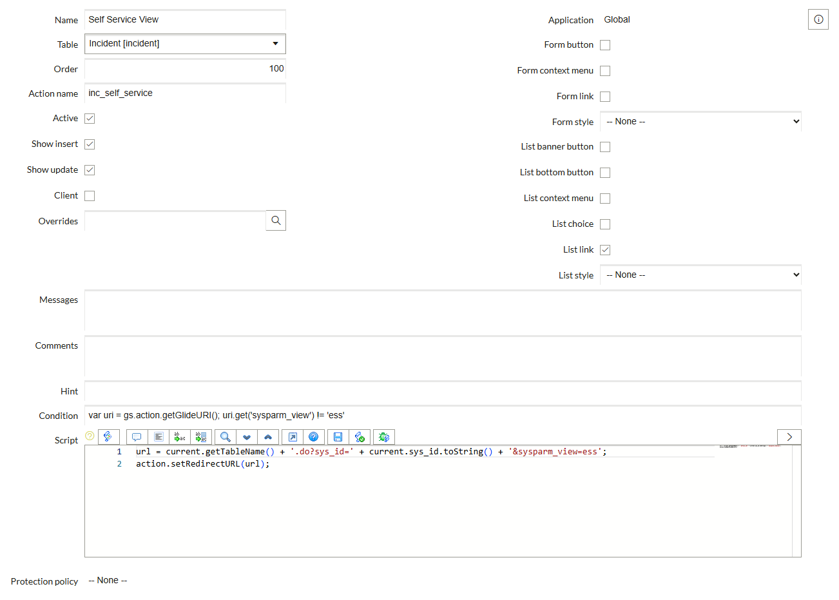Click the replace all icon

tap(201, 437)
